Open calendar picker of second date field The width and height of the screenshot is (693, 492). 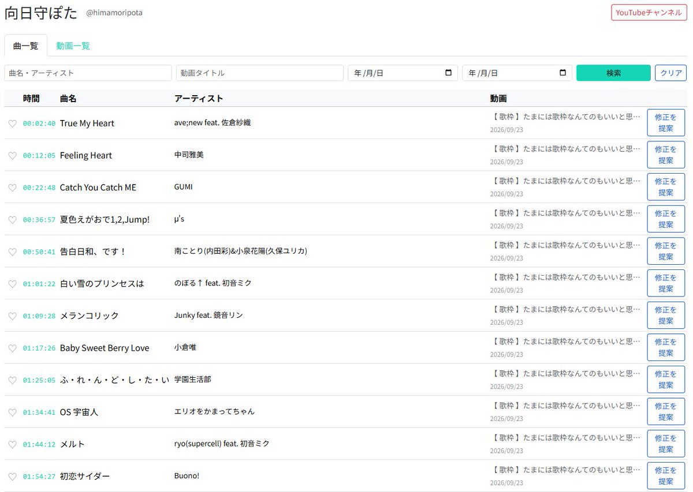[563, 73]
